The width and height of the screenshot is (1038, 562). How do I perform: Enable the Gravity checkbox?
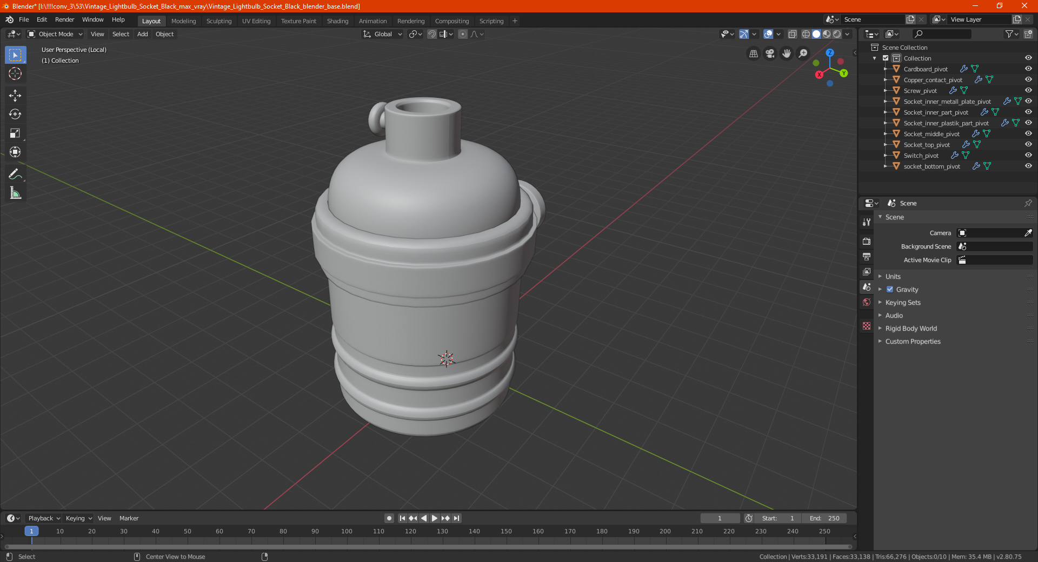[x=890, y=289]
